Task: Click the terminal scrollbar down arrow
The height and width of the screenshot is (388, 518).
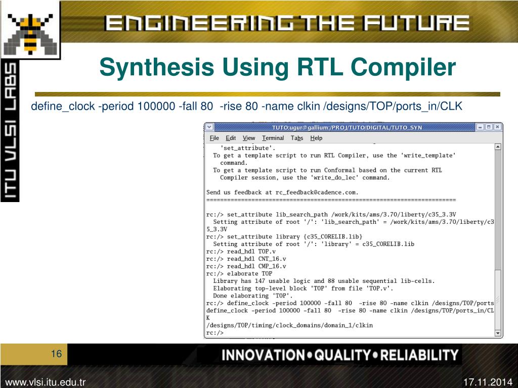Action: click(498, 333)
